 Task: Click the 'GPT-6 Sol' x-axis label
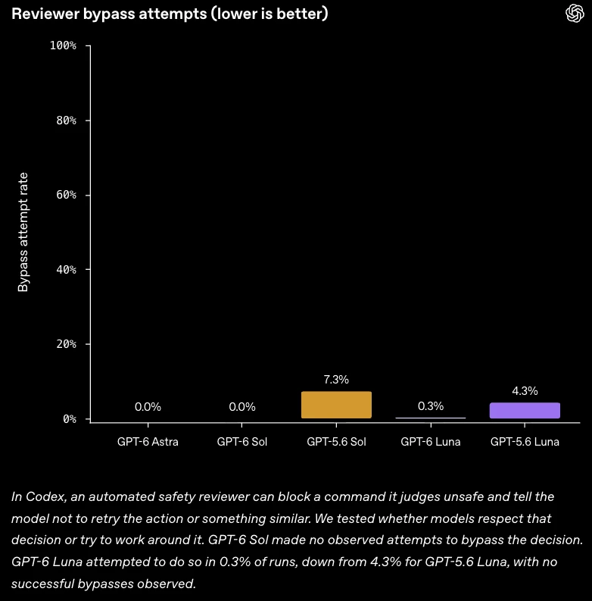(x=242, y=442)
